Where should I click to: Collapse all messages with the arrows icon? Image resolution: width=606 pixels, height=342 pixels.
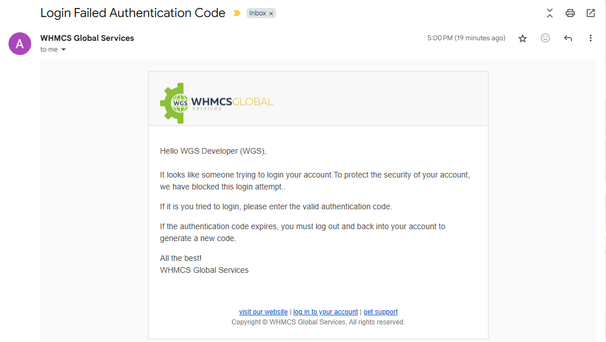[x=549, y=13]
